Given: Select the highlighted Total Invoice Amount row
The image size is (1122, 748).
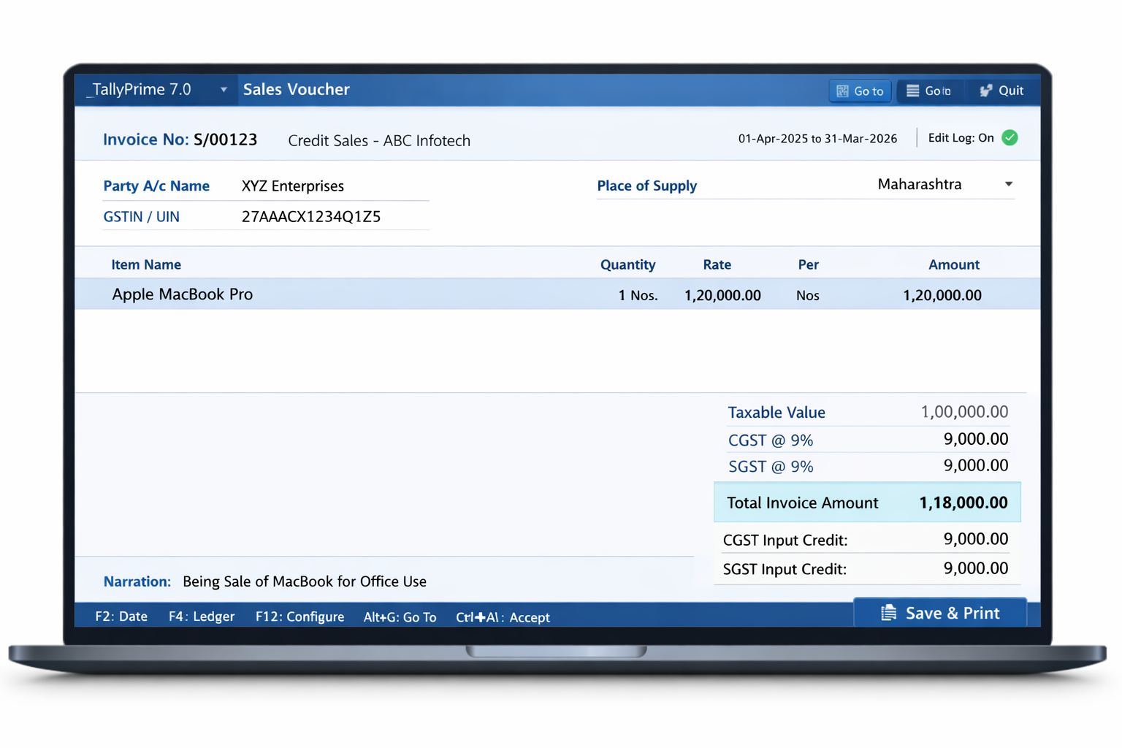Looking at the screenshot, I should [x=866, y=503].
